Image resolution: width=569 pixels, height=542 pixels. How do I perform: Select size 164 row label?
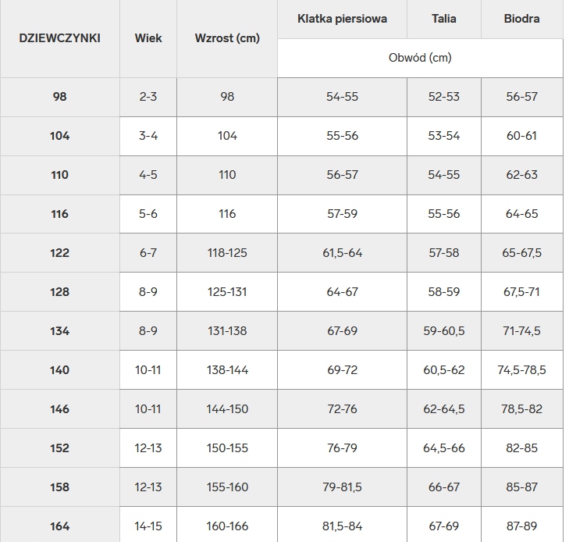[60, 526]
